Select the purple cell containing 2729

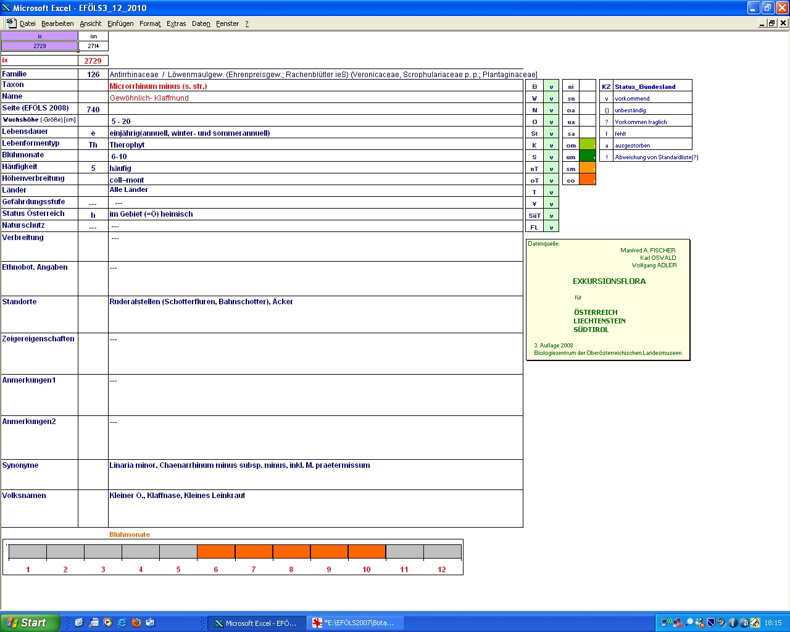point(39,46)
